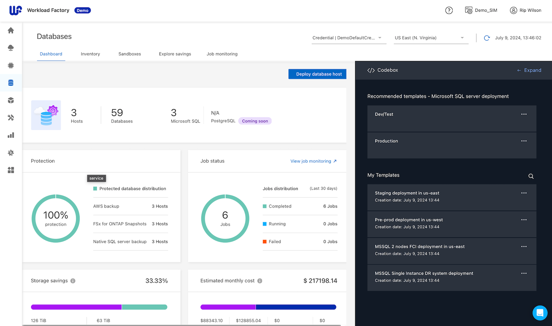Expand the US East (N. Virginia) region dropdown
Image resolution: width=552 pixels, height=326 pixels.
[x=431, y=38]
